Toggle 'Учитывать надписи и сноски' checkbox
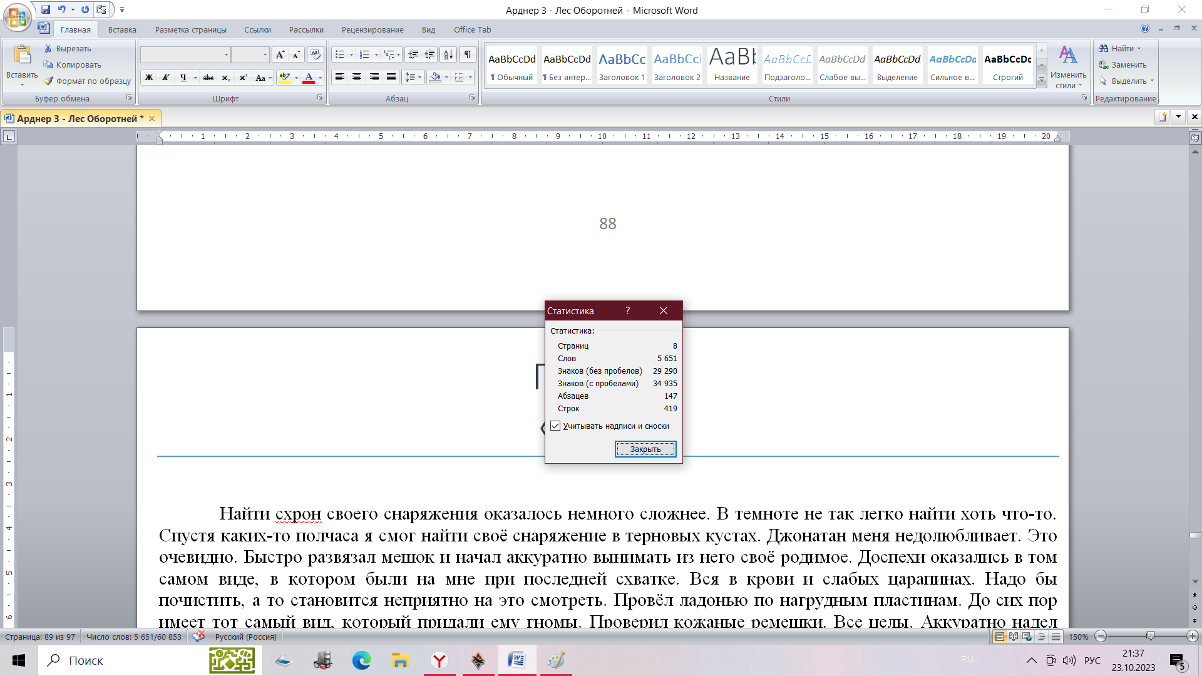Viewport: 1202px width, 676px height. click(555, 426)
